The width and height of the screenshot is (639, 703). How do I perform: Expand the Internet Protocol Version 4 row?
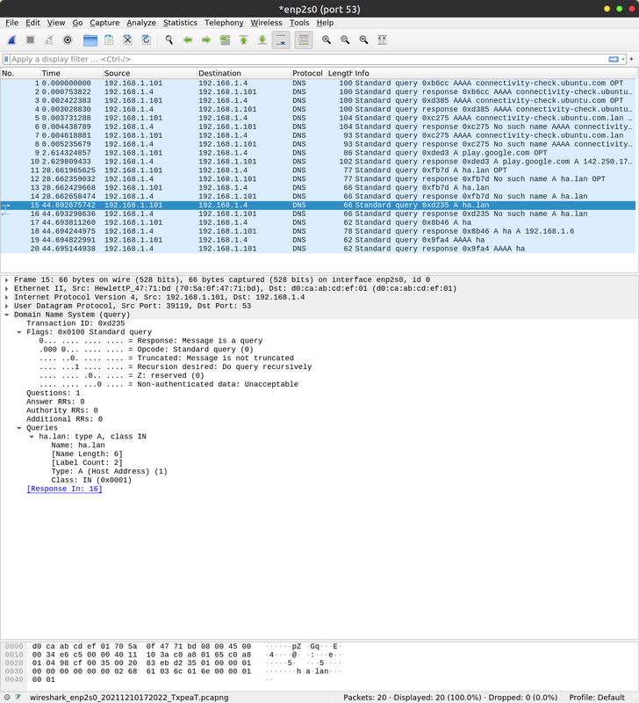pos(7,297)
